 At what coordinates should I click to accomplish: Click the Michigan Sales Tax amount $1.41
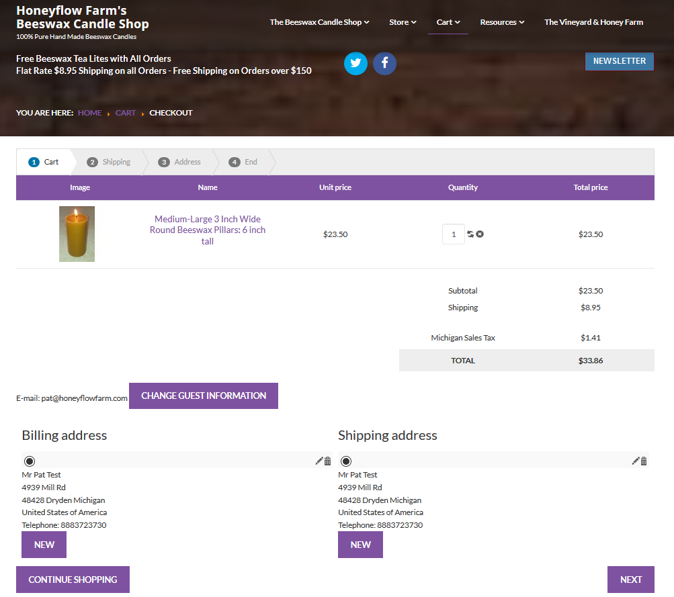pyautogui.click(x=591, y=338)
